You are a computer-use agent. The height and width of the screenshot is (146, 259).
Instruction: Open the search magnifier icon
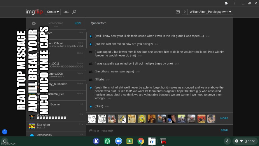coord(74,12)
